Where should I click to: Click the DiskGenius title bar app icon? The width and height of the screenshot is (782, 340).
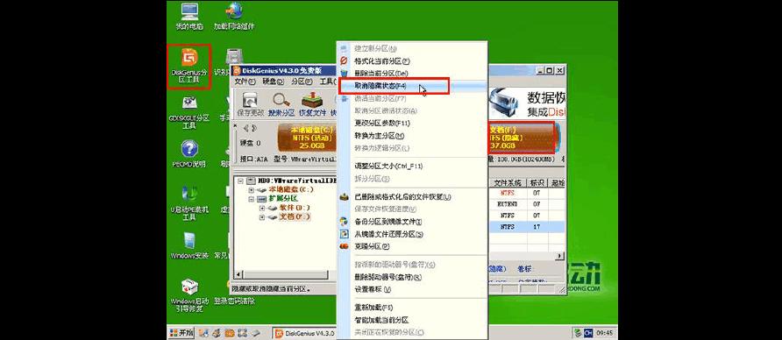pyautogui.click(x=237, y=70)
